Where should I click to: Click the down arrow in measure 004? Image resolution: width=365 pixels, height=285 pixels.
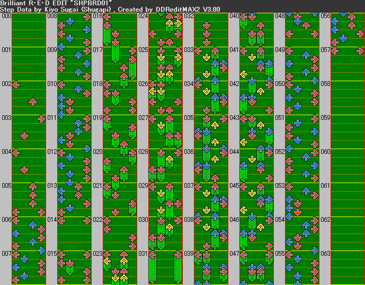24,170
